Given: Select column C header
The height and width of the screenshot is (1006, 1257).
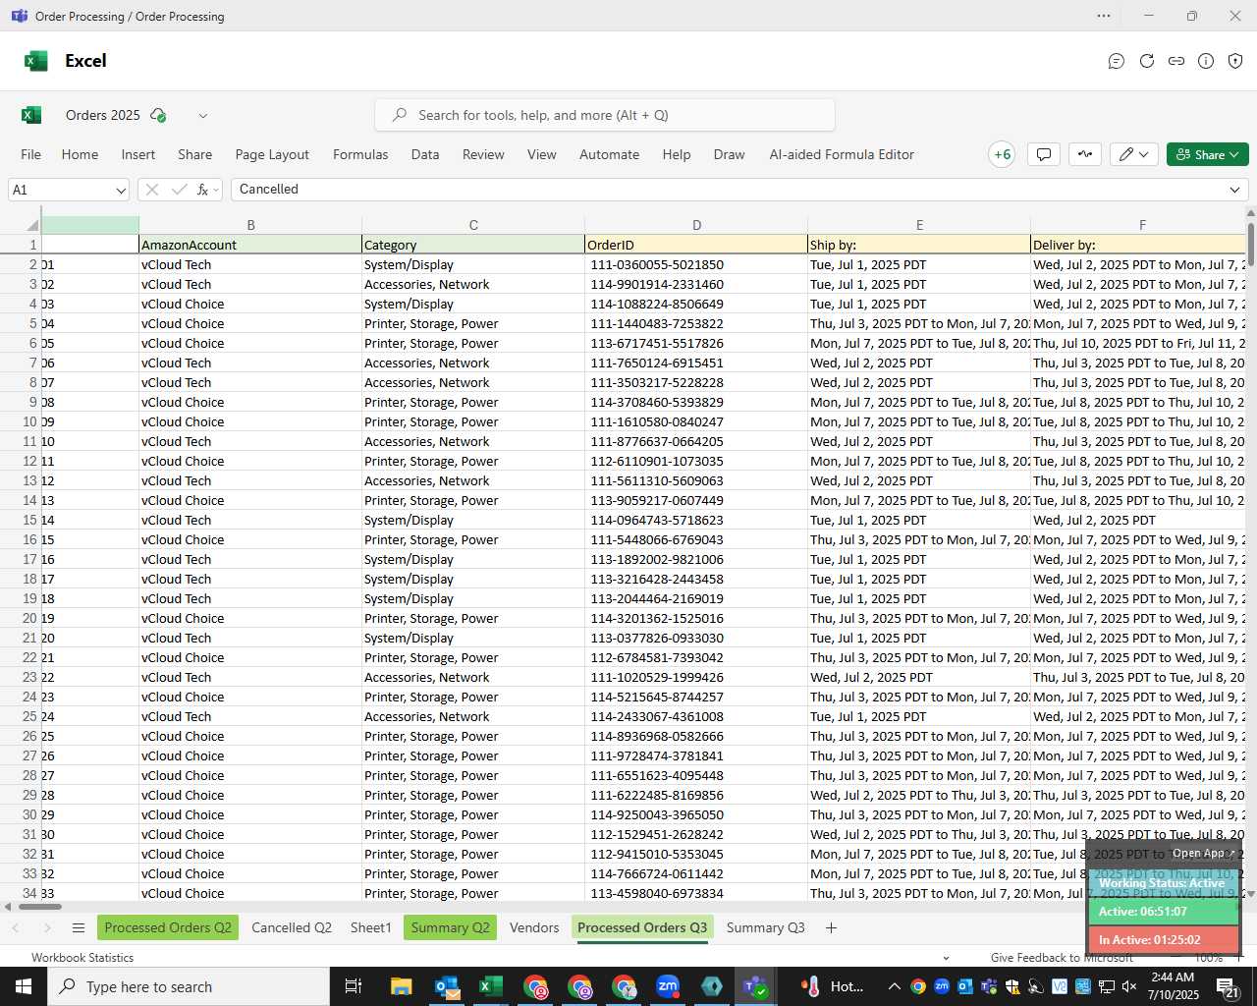Looking at the screenshot, I should 473,225.
